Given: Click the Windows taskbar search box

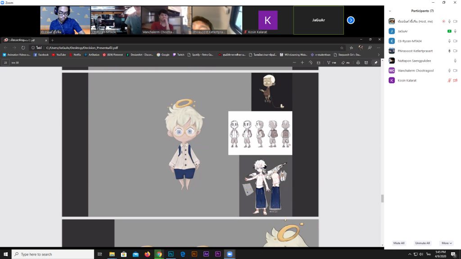Looking at the screenshot, I should [x=52, y=254].
